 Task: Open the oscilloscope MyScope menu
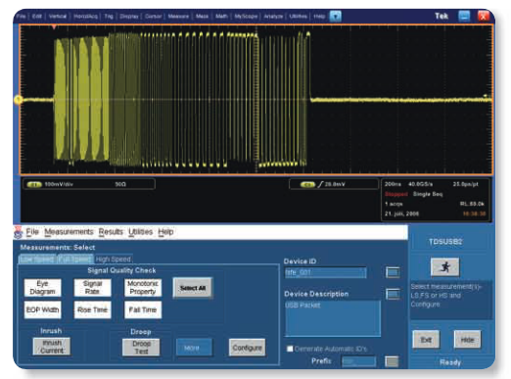246,16
